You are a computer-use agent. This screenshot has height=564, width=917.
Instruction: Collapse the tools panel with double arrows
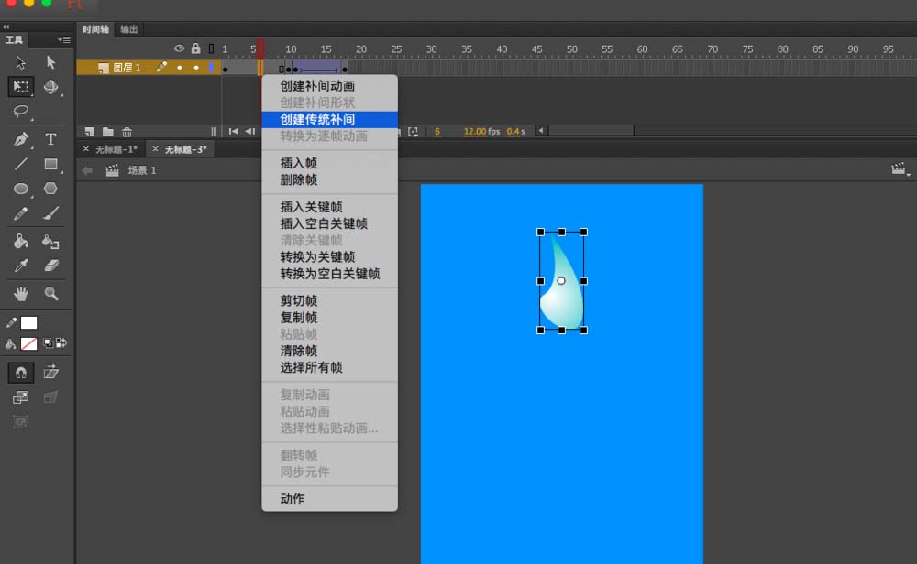pos(6,27)
